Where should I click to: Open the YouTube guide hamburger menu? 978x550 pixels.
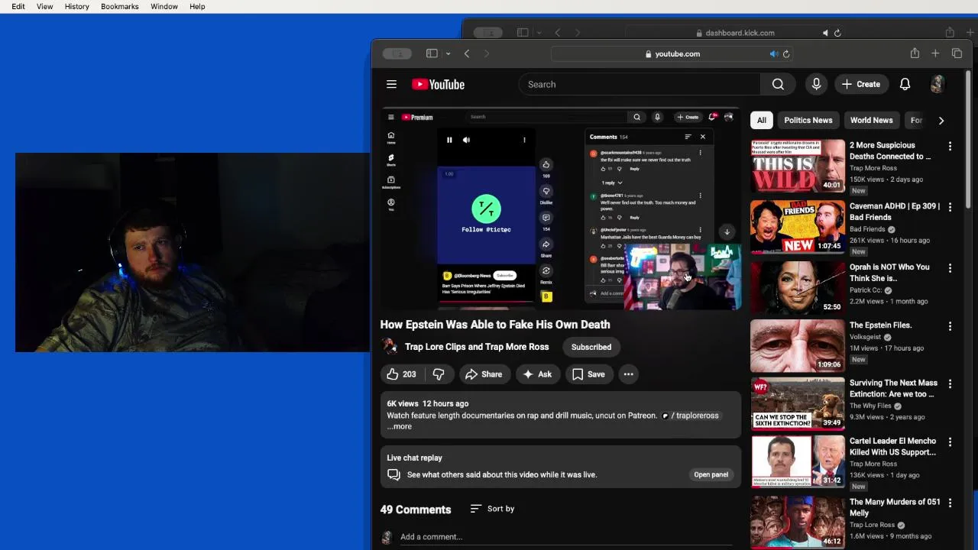tap(391, 84)
